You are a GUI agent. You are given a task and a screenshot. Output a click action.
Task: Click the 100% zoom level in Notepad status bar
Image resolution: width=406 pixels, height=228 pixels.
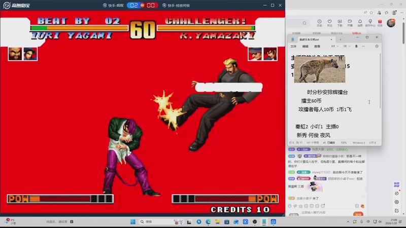344,143
